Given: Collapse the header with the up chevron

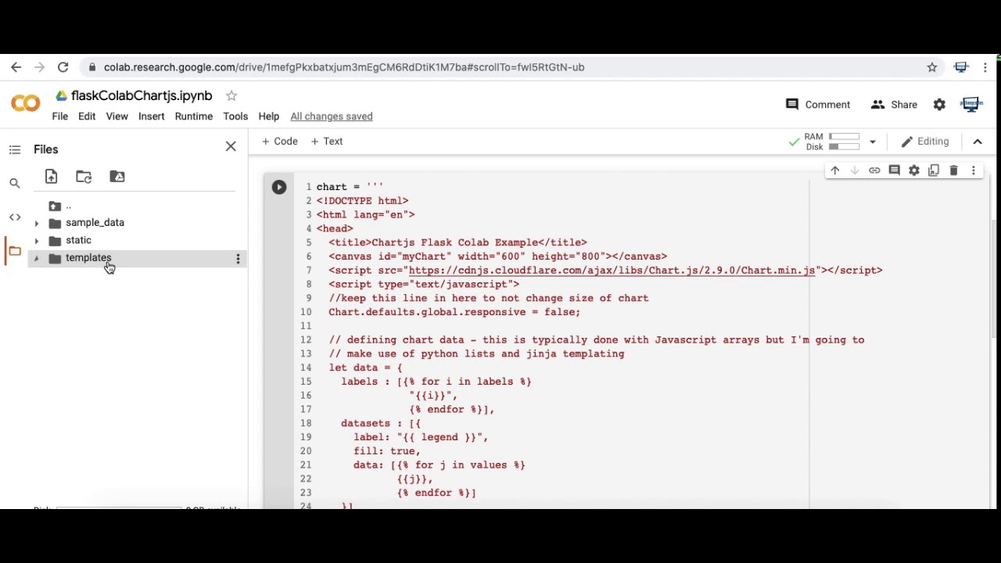Looking at the screenshot, I should tap(978, 142).
